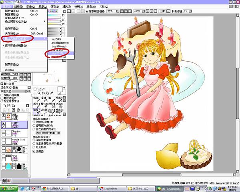Screen dimensions: 240x192
Task: Select 指定為選取來源的圖層 as source
Action: 34,144
